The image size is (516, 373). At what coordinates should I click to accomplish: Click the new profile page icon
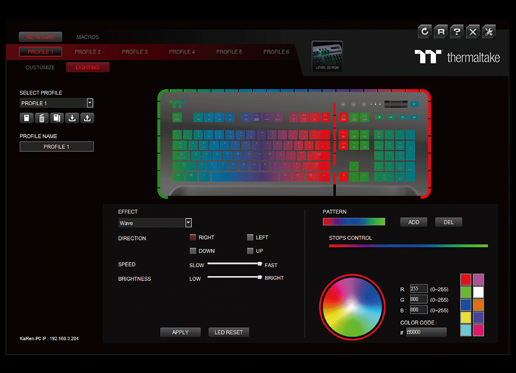(x=26, y=118)
